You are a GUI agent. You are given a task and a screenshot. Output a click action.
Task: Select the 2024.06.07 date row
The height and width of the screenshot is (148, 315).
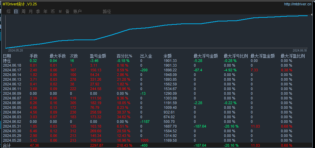click(12, 98)
